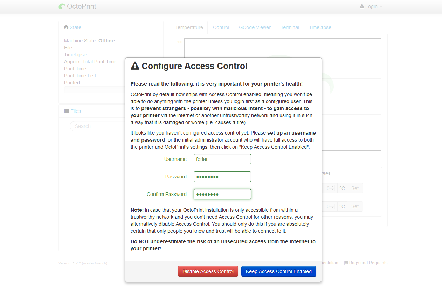Switch to the Control tab
Image resolution: width=442 pixels, height=293 pixels.
[221, 27]
